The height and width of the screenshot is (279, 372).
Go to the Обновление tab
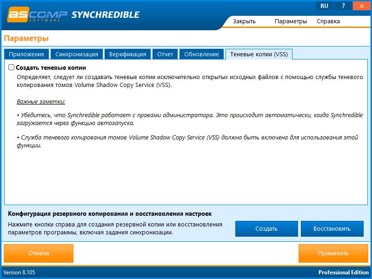pos(202,54)
